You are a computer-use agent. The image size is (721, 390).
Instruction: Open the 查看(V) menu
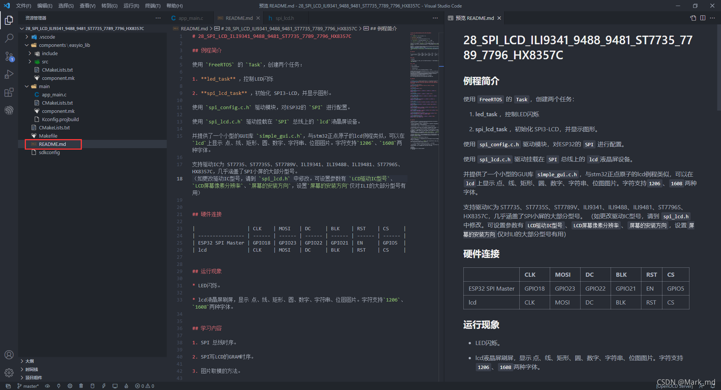click(x=87, y=6)
